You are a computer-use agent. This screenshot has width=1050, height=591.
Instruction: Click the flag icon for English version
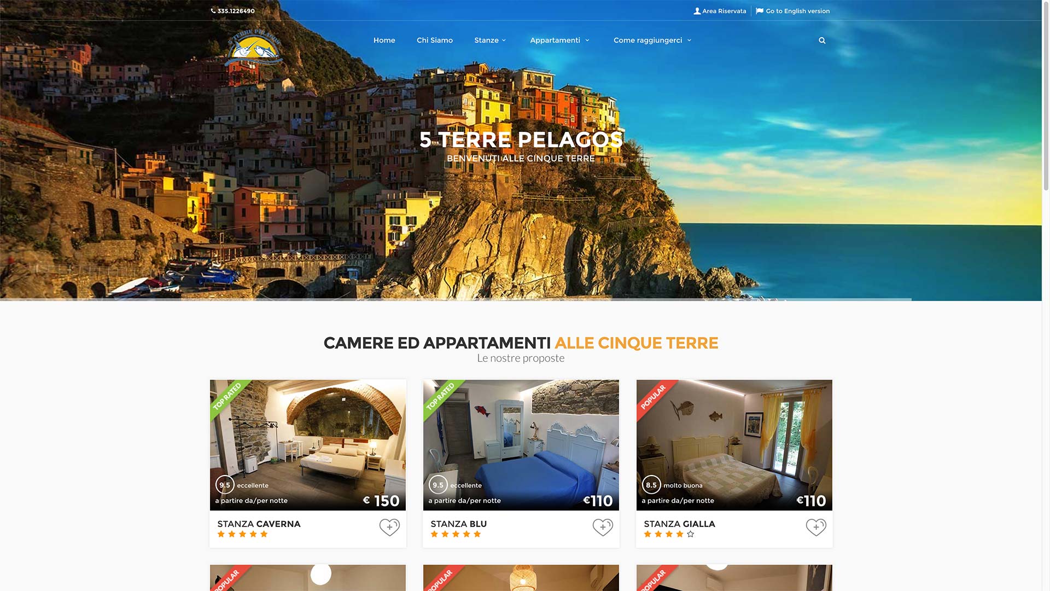pos(760,11)
